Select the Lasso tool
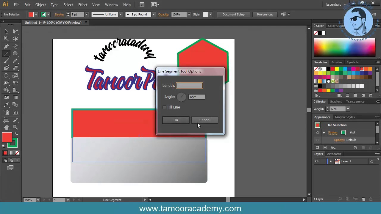381x214 pixels. click(x=15, y=39)
